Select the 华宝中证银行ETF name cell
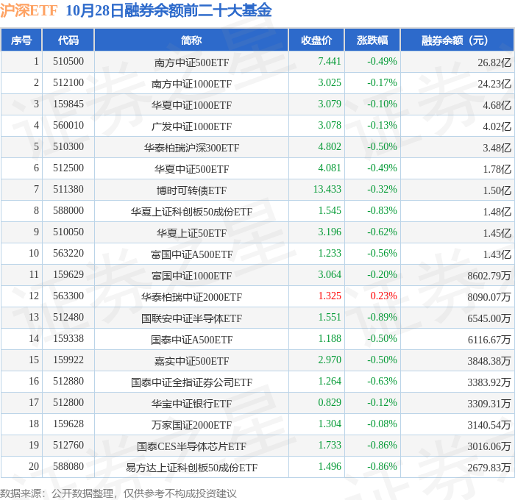The image size is (515, 500). (x=191, y=404)
